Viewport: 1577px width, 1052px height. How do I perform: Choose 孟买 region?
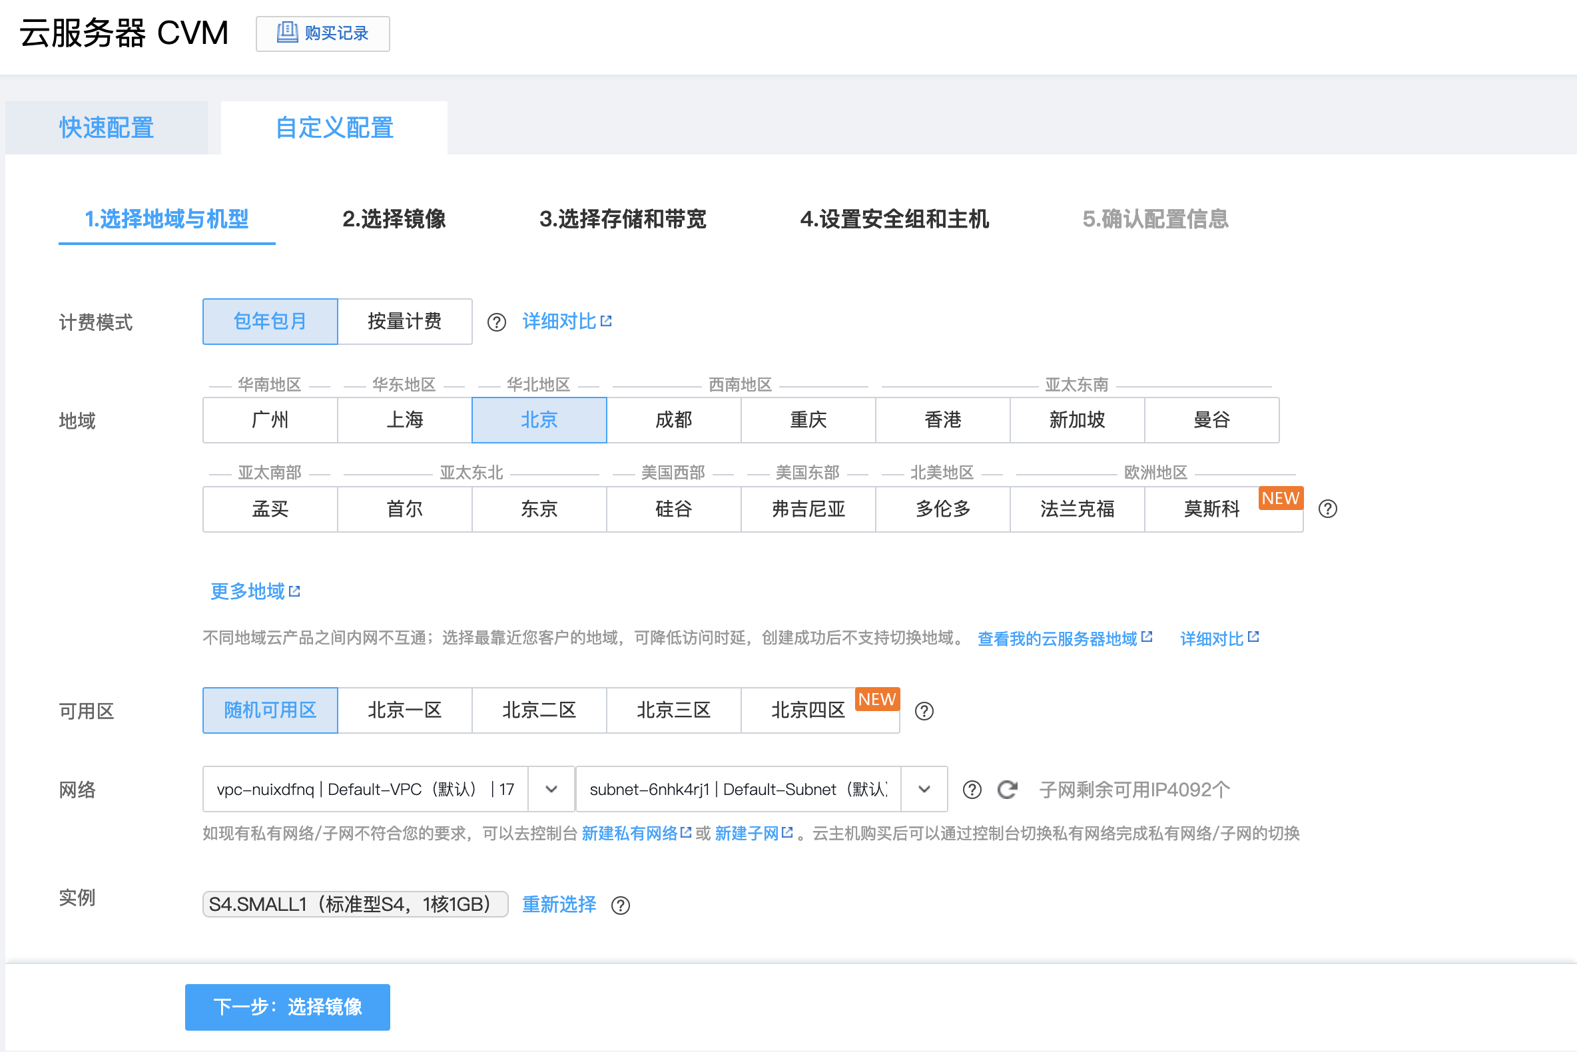pyautogui.click(x=270, y=509)
